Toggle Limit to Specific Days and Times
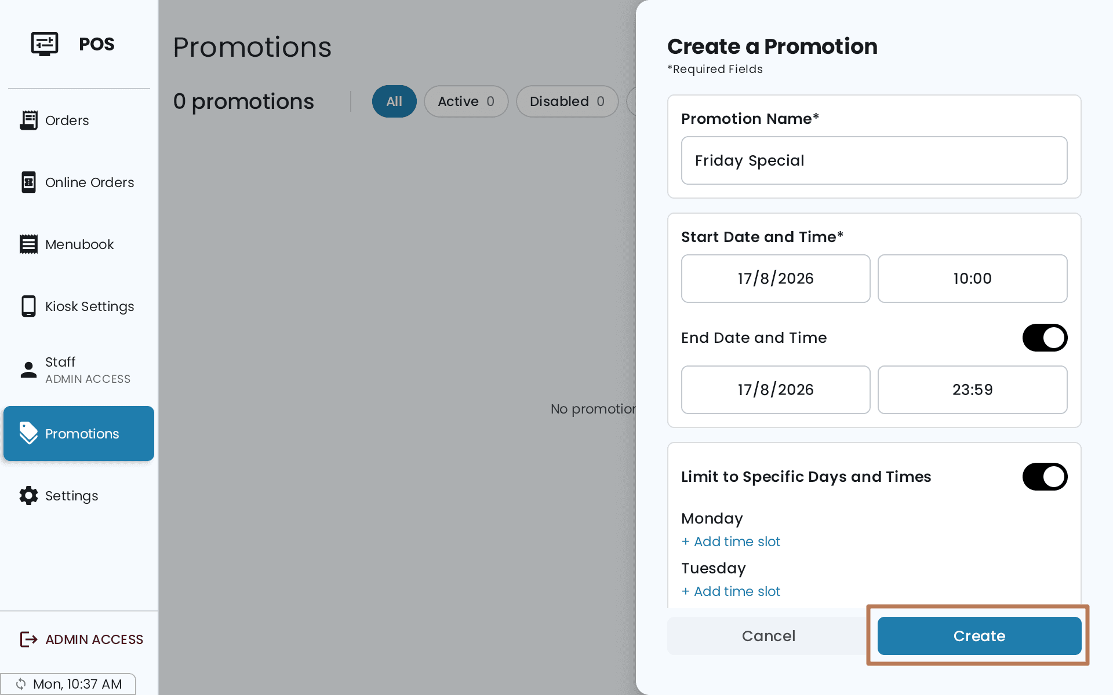 (1045, 477)
